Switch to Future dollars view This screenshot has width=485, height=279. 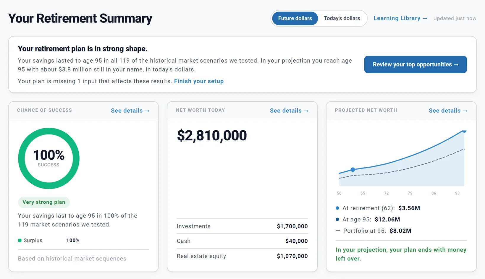[x=295, y=18]
